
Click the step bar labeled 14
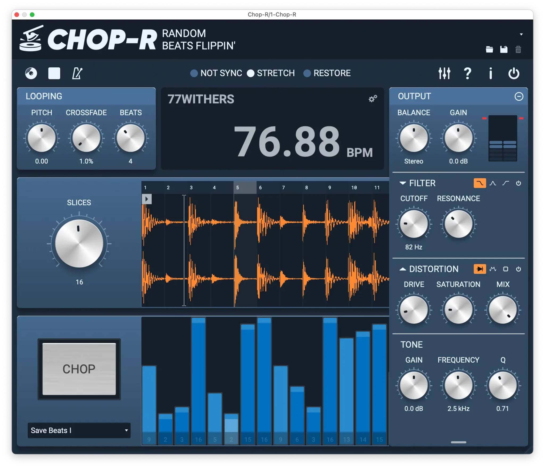(363, 388)
